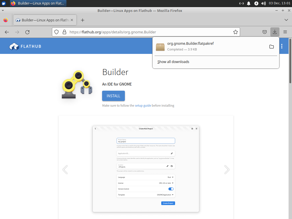Open the three-dot menu in the Flathub header
This screenshot has height=219, width=292.
click(282, 46)
